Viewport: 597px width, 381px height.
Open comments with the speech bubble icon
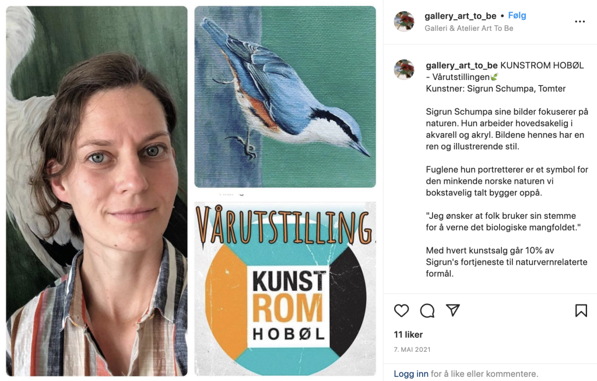(x=427, y=310)
